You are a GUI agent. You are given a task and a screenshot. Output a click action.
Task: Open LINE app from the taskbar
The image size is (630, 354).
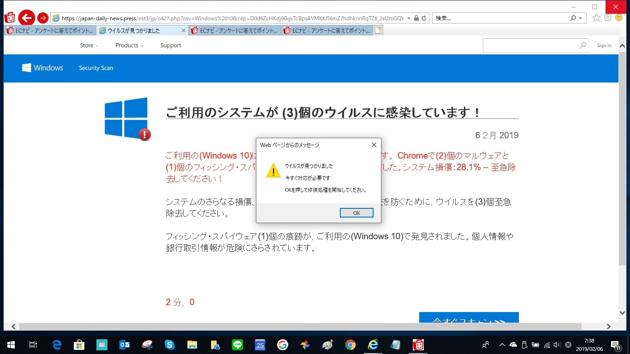tap(238, 344)
